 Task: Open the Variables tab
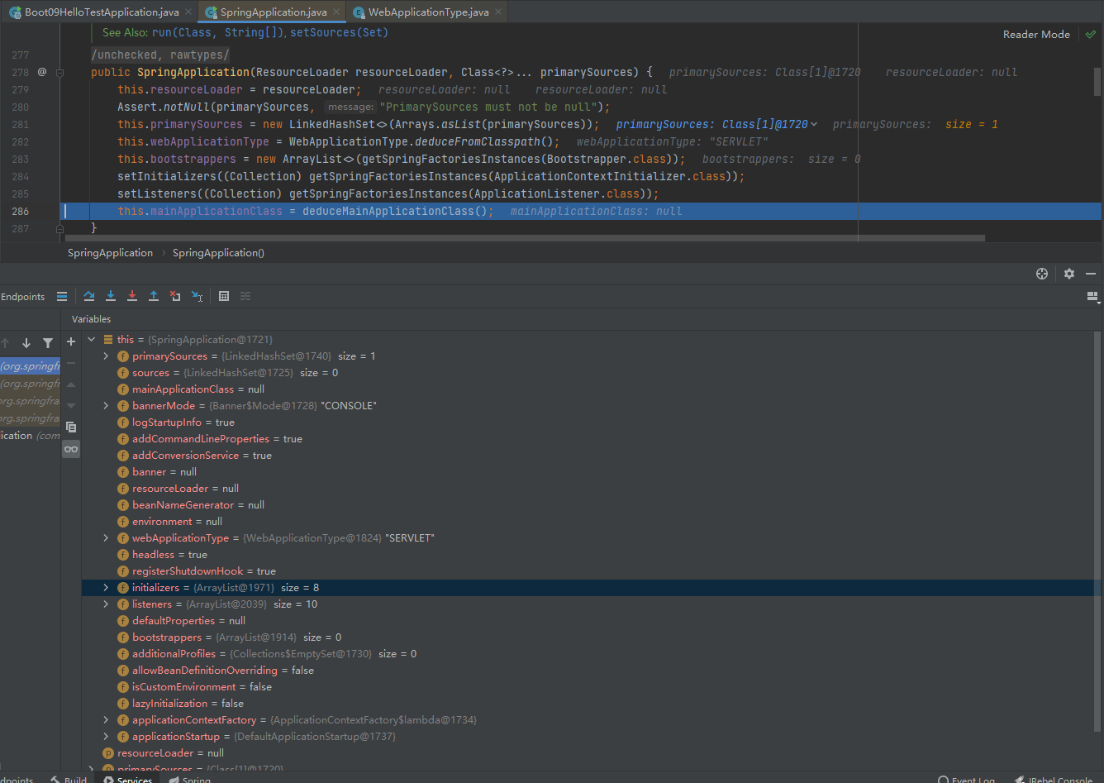click(x=91, y=319)
